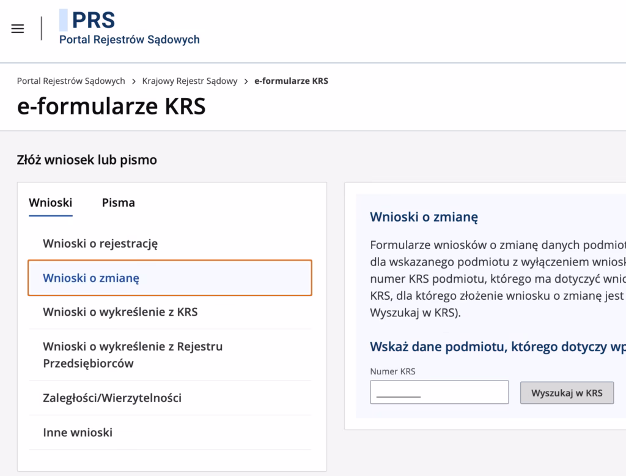Open the Zaległości/Wierzytelności category
Image resolution: width=626 pixels, height=476 pixels.
(112, 398)
